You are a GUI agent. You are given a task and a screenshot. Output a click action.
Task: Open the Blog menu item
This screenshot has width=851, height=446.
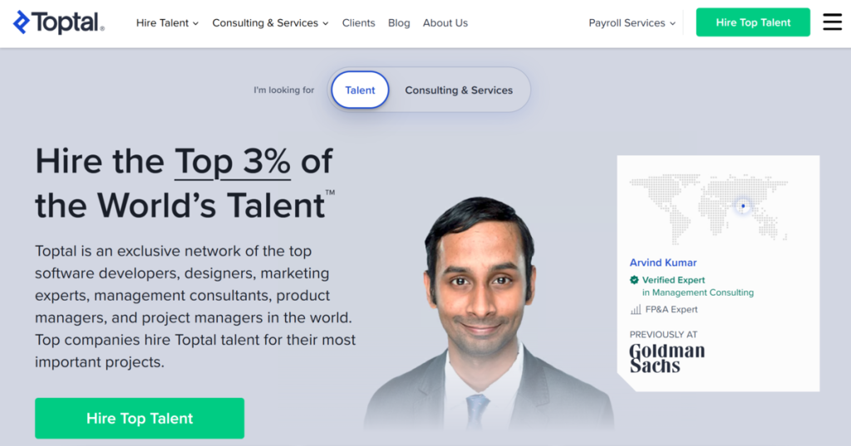pyautogui.click(x=399, y=23)
